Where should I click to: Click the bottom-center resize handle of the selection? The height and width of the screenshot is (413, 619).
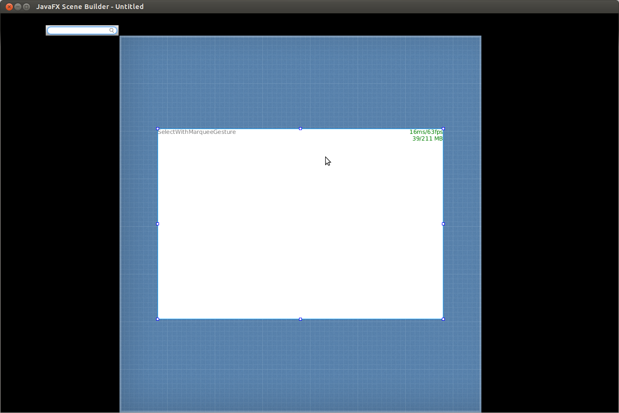coord(300,319)
